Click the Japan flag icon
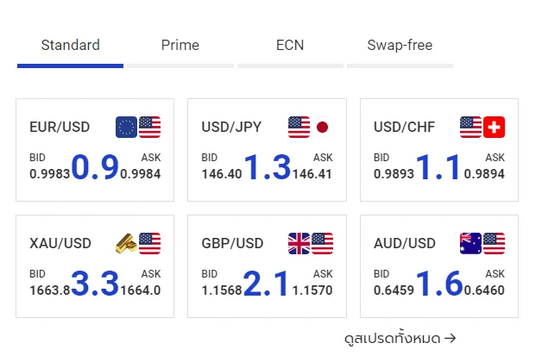The width and height of the screenshot is (542, 362). click(322, 127)
